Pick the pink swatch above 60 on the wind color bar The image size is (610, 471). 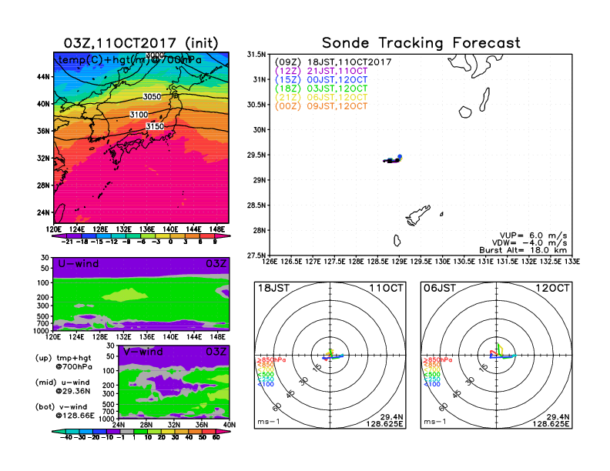[x=223, y=432]
